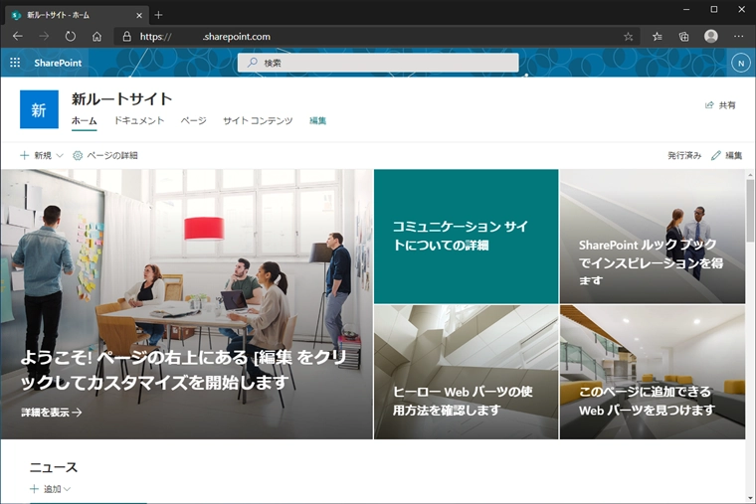
Task: Click the plus icon beside 新規
Action: [24, 155]
